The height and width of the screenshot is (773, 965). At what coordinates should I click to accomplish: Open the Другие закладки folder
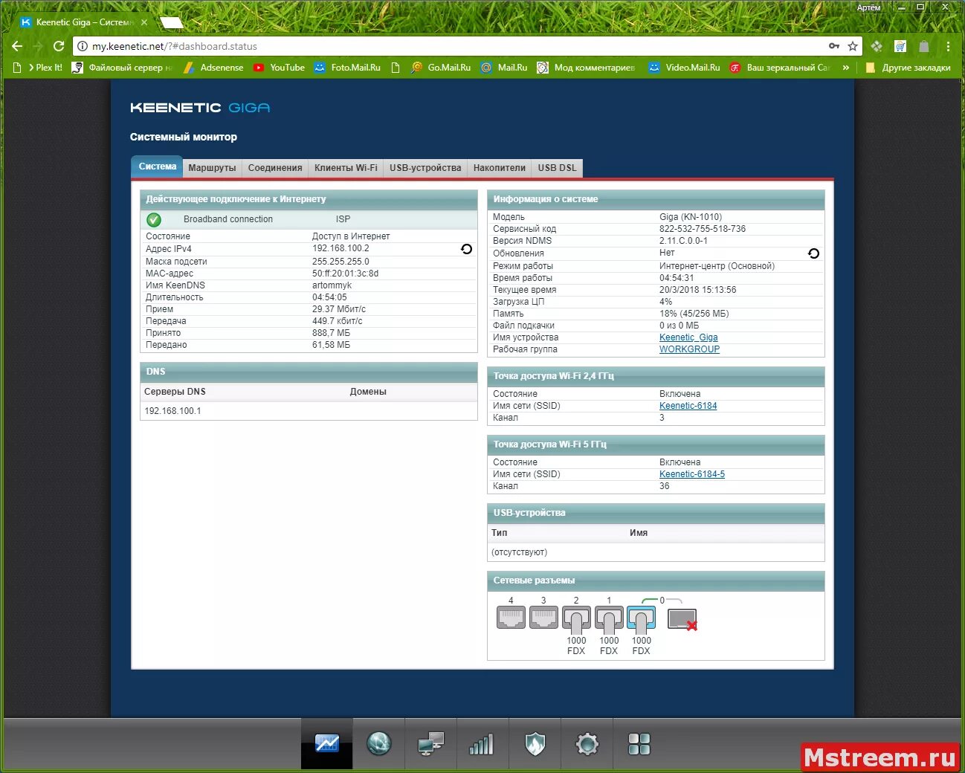coord(908,68)
